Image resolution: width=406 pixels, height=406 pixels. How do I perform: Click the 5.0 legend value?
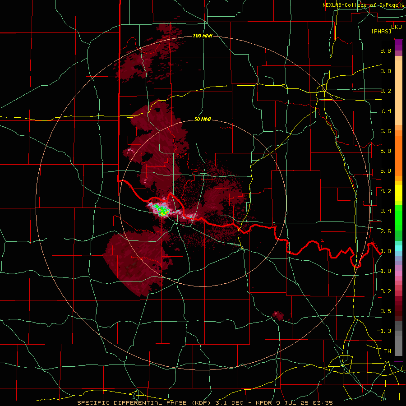386,171
